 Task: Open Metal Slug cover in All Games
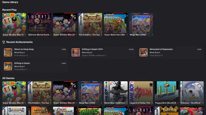(x=40, y=111)
